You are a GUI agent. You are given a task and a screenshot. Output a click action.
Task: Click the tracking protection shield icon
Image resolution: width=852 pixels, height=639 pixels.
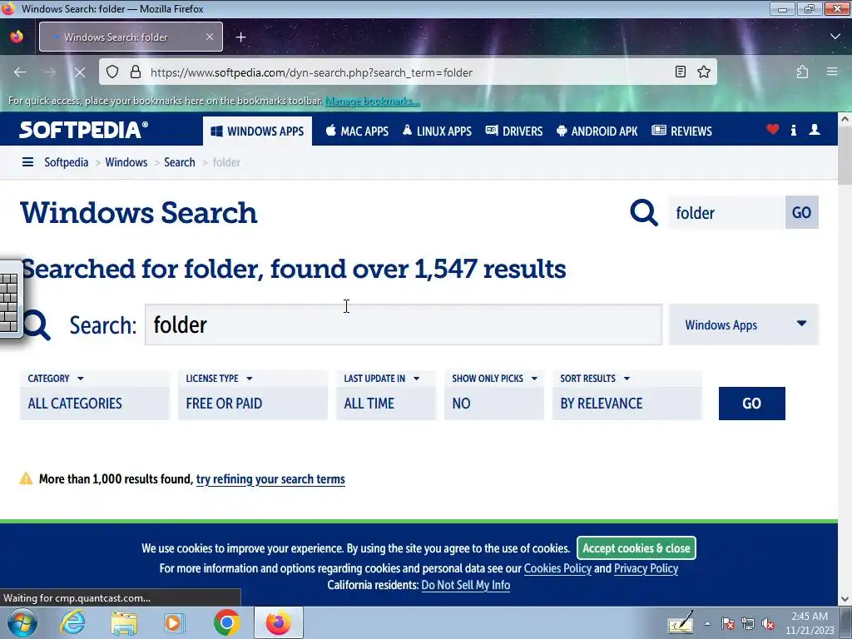coord(112,72)
